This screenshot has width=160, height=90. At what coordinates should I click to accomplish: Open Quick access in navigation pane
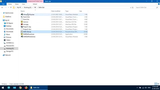9,13
